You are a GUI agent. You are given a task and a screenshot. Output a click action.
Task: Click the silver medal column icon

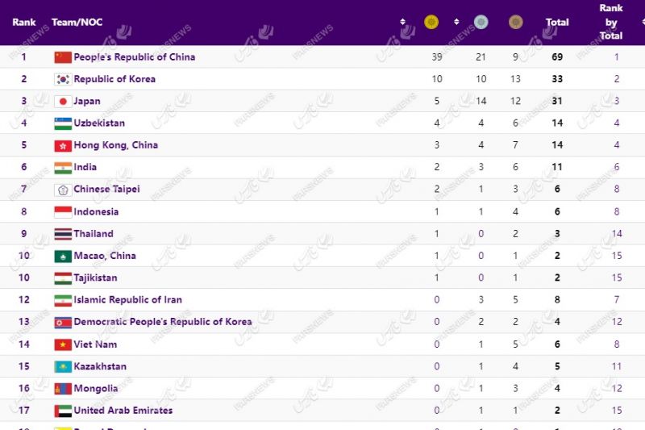point(481,23)
